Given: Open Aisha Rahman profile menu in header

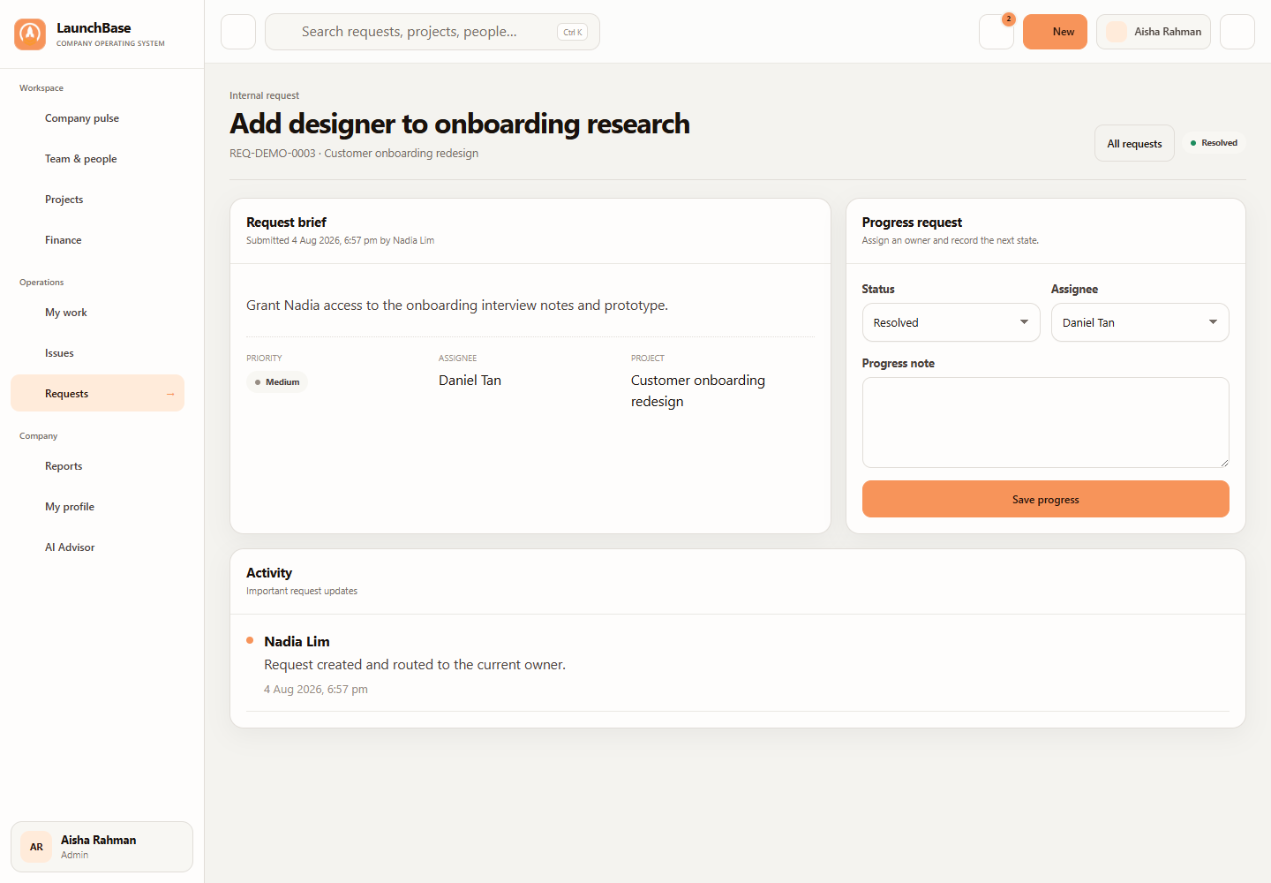Looking at the screenshot, I should [1154, 32].
